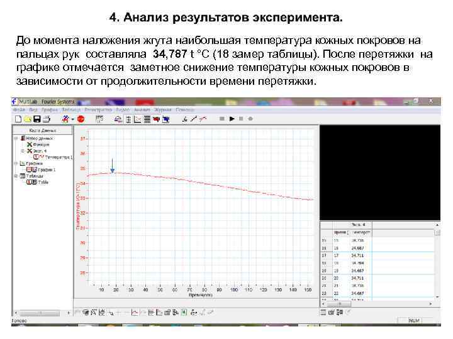Open the Файл menu
453x339 pixels.
click(19, 110)
